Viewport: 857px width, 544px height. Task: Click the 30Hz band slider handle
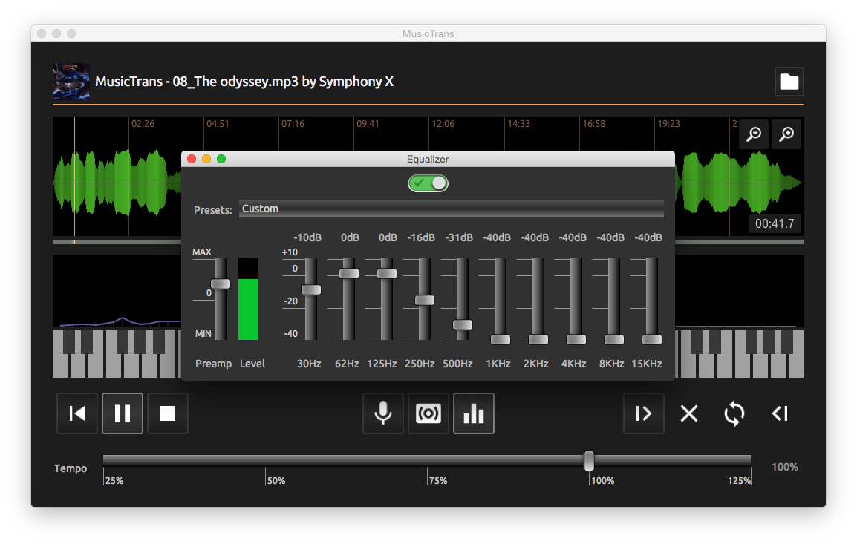click(x=311, y=290)
